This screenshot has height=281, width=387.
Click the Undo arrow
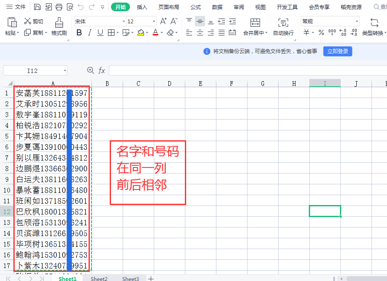point(81,7)
